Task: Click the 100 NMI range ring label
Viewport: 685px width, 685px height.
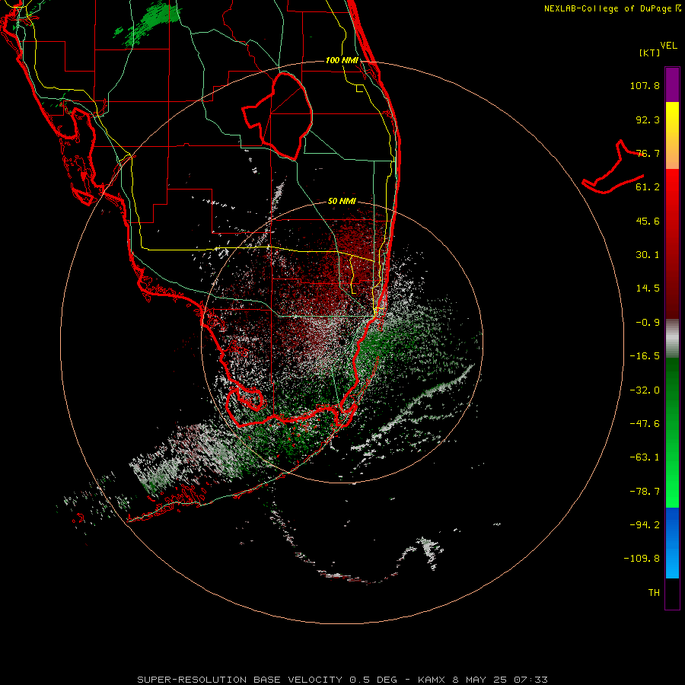Action: pyautogui.click(x=342, y=60)
